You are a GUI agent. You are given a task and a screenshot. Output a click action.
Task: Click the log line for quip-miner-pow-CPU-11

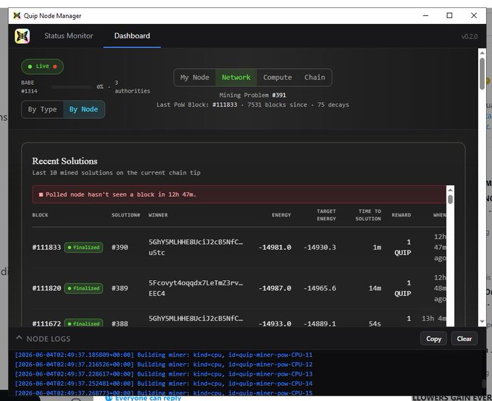tap(164, 355)
